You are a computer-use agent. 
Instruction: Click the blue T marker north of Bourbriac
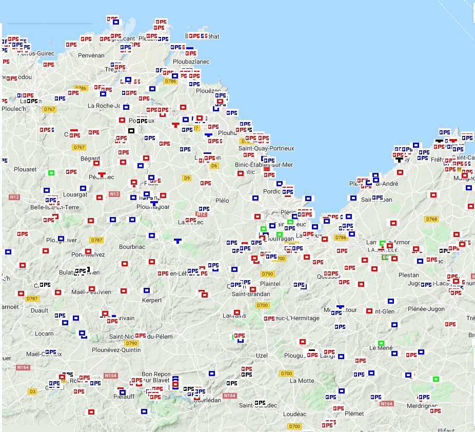click(177, 241)
